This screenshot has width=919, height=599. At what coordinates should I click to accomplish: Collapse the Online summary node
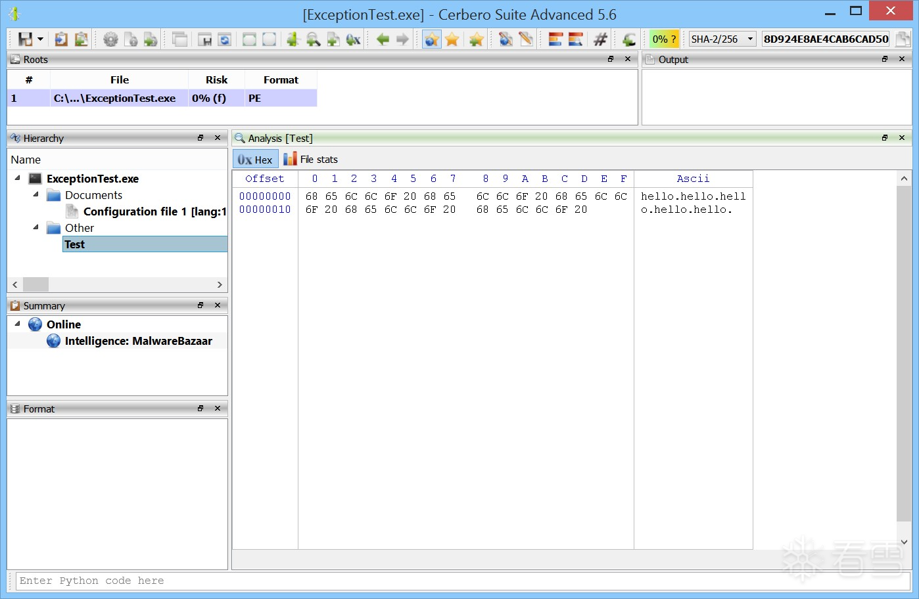pyautogui.click(x=18, y=324)
